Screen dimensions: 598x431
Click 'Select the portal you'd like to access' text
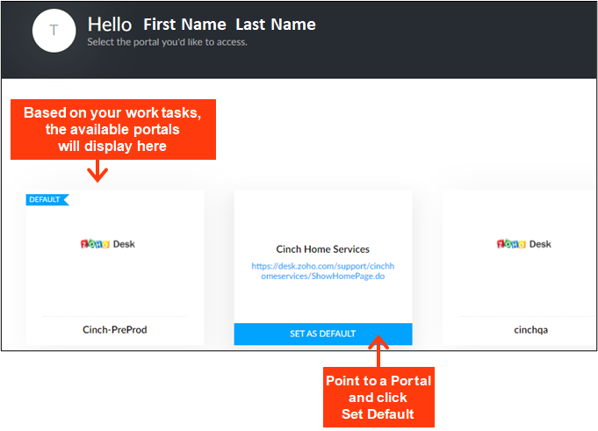[168, 42]
